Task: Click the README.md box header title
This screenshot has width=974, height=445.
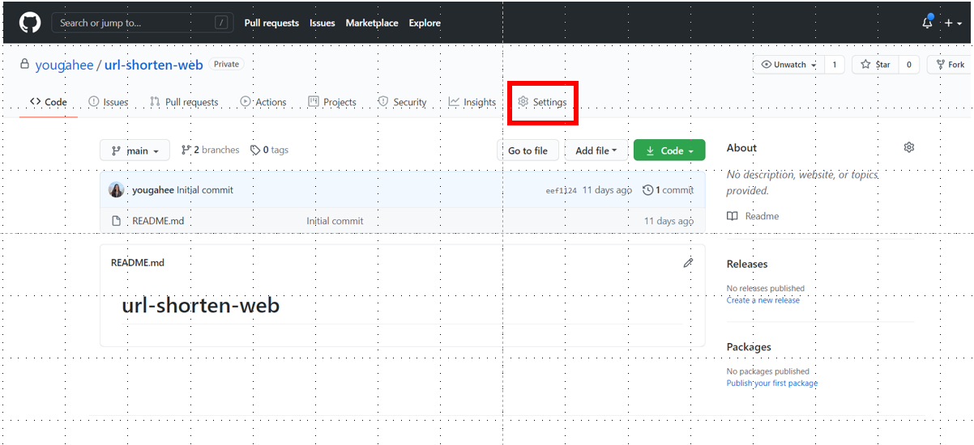Action: pos(138,263)
